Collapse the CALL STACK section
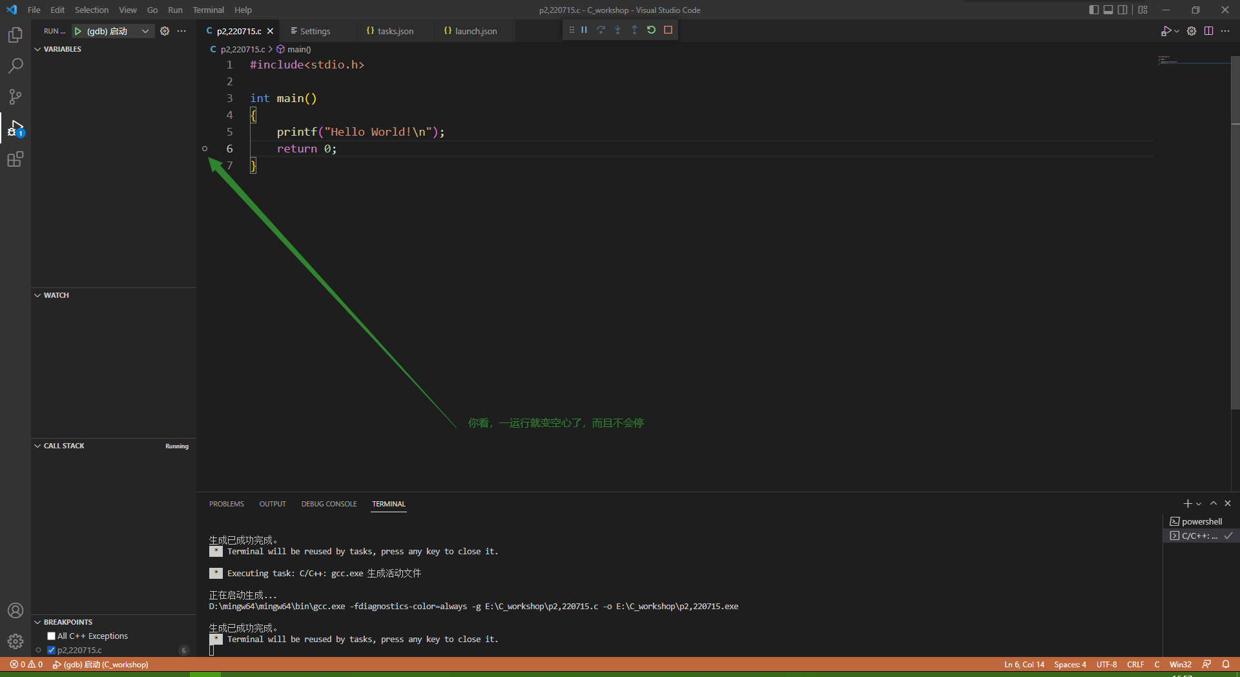The height and width of the screenshot is (677, 1240). click(64, 446)
